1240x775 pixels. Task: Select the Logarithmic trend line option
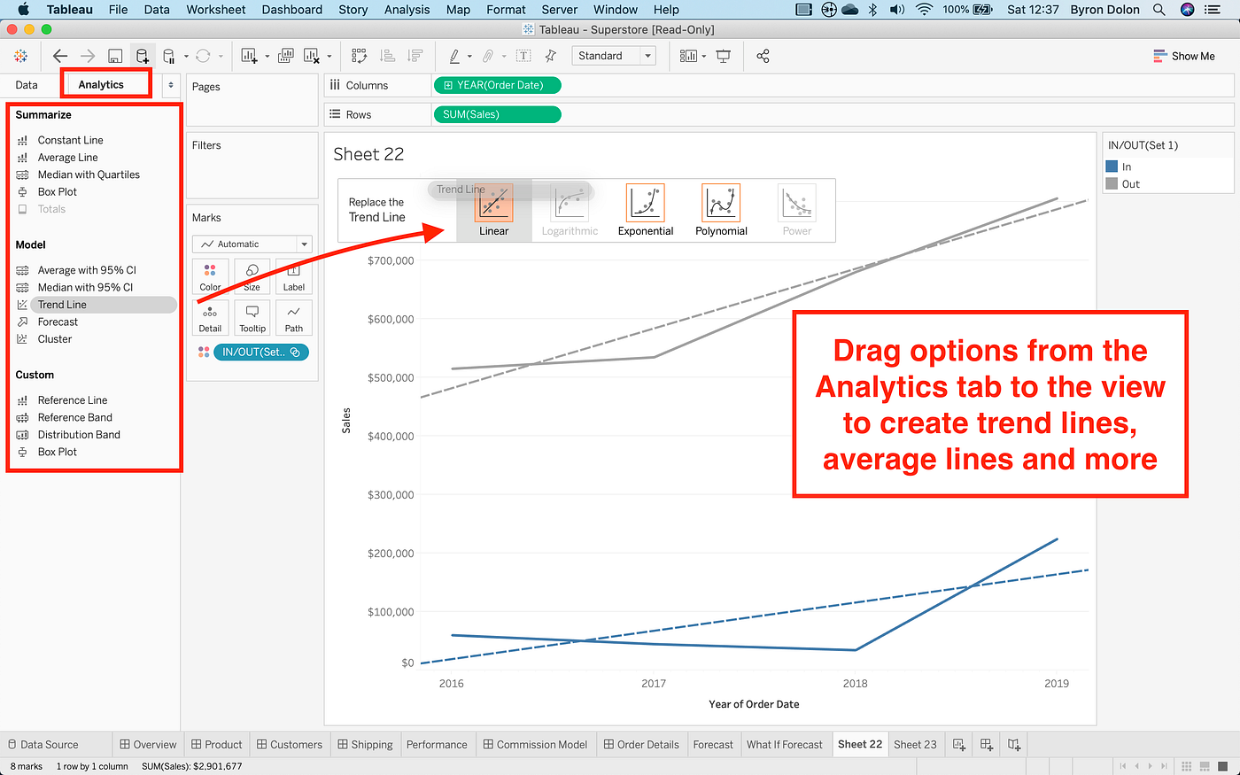pos(570,211)
